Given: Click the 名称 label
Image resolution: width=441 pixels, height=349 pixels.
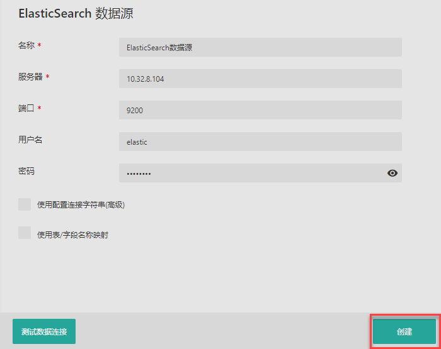Looking at the screenshot, I should point(26,45).
